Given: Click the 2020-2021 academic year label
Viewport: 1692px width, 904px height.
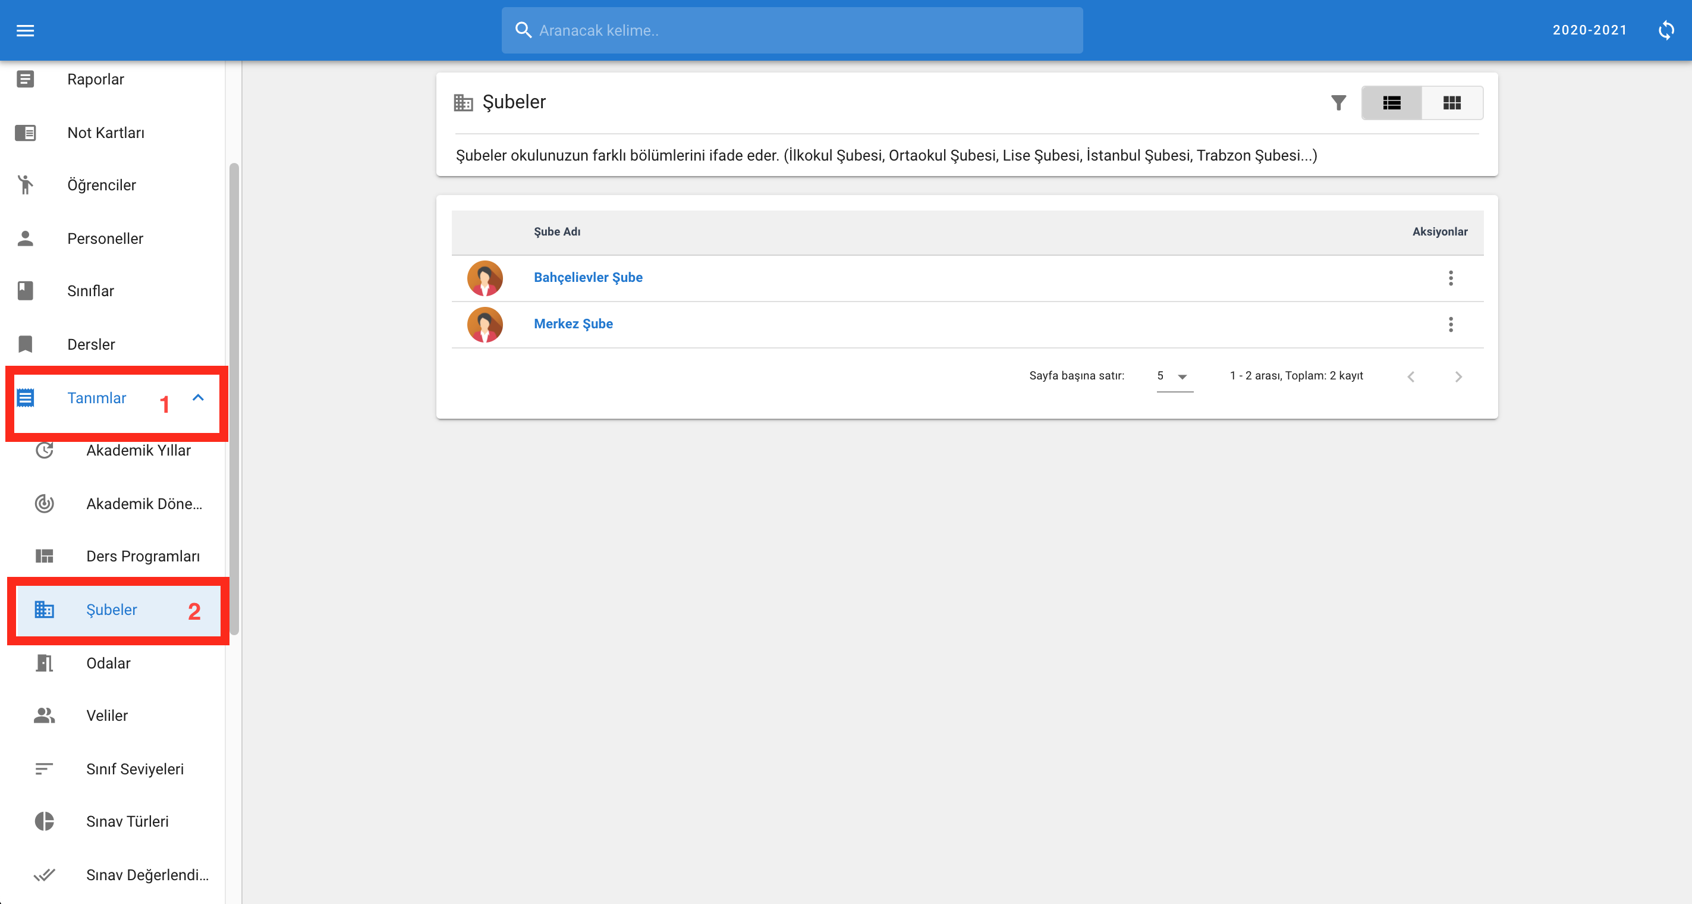Looking at the screenshot, I should click(1590, 30).
